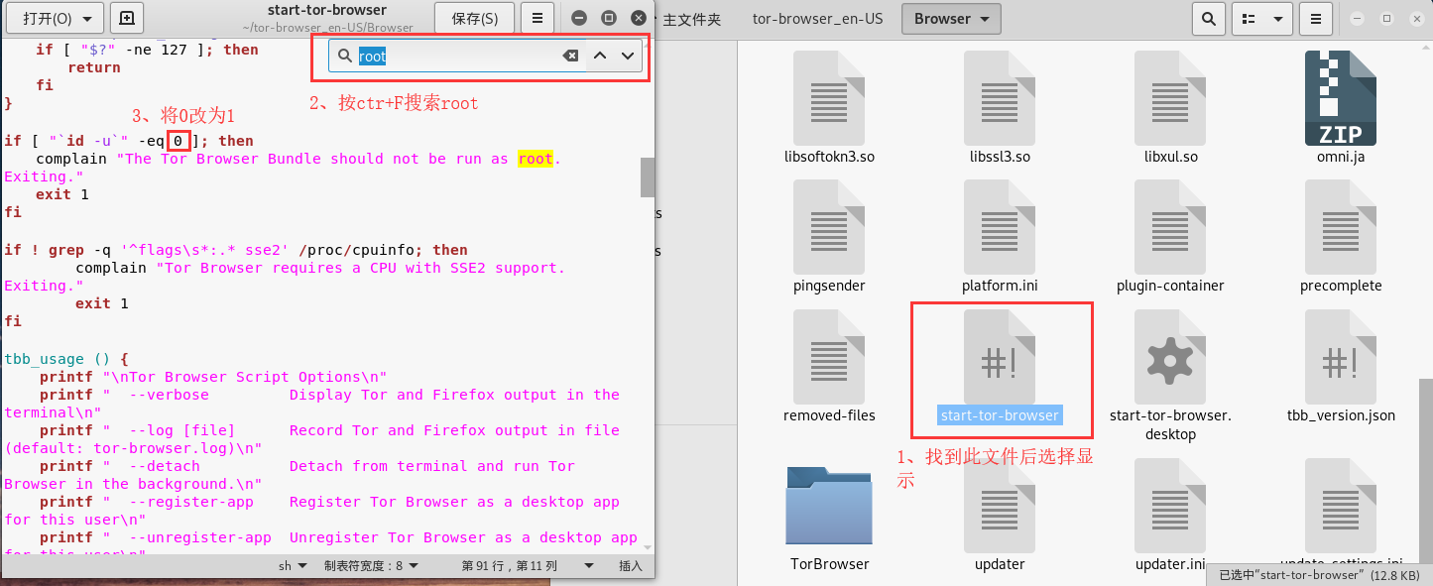Click the 插入 insert mode indicator

click(631, 566)
